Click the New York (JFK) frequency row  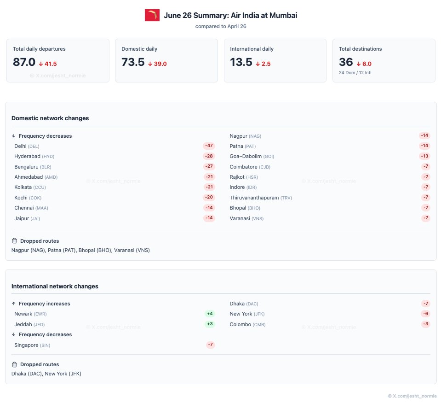pyautogui.click(x=330, y=314)
